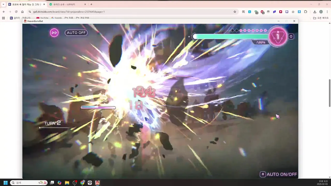Click the R AUTO ON/OFF control
Image resolution: width=331 pixels, height=186 pixels.
[279, 174]
